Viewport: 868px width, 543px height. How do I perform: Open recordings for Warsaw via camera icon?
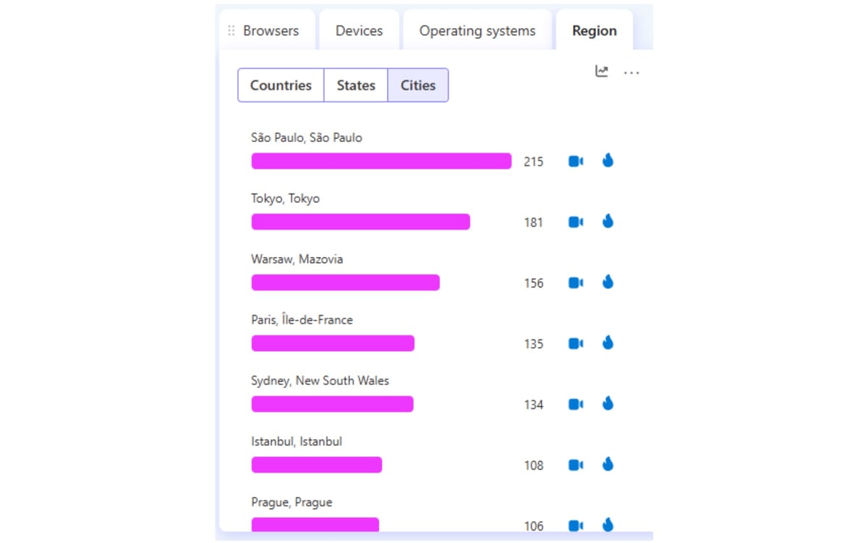(x=575, y=282)
